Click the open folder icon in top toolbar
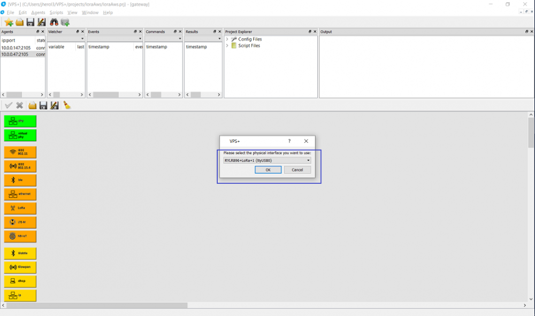This screenshot has height=316, width=535. pyautogui.click(x=20, y=22)
